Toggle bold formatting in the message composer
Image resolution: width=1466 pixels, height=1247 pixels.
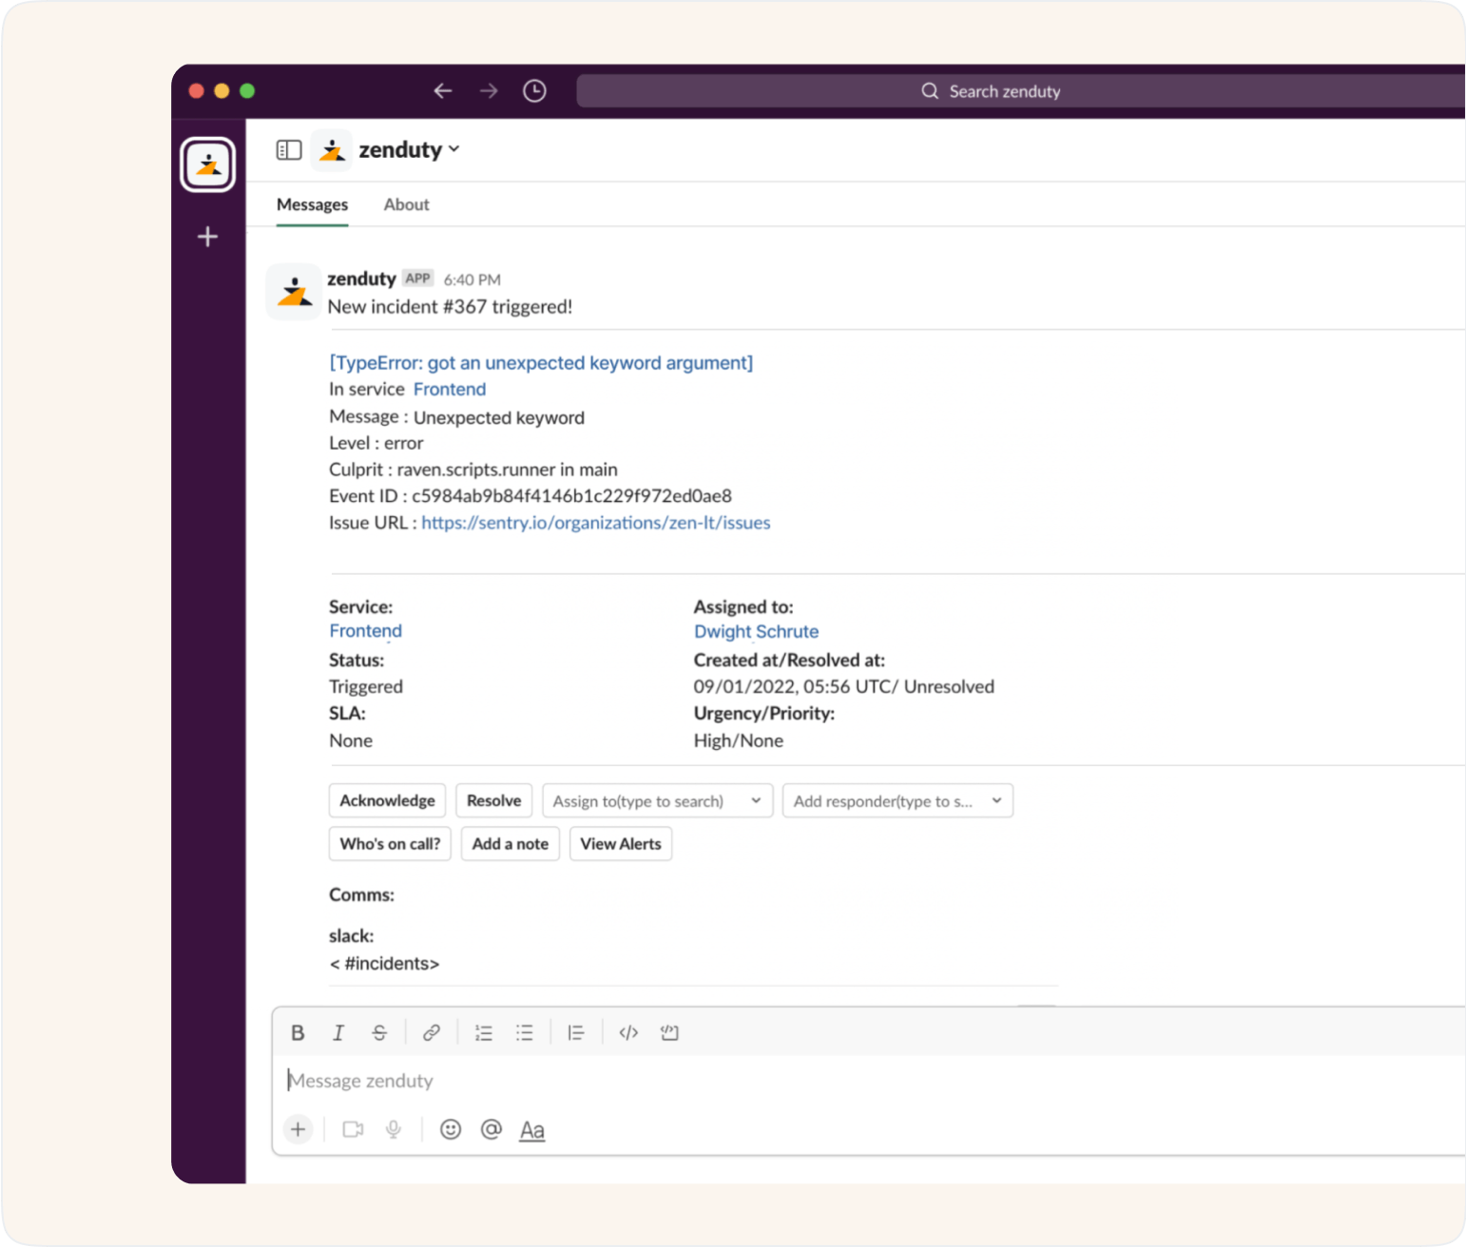tap(298, 1032)
